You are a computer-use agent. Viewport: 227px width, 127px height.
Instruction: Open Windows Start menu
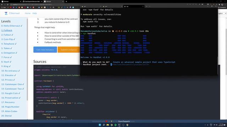pyautogui.click(x=100, y=125)
